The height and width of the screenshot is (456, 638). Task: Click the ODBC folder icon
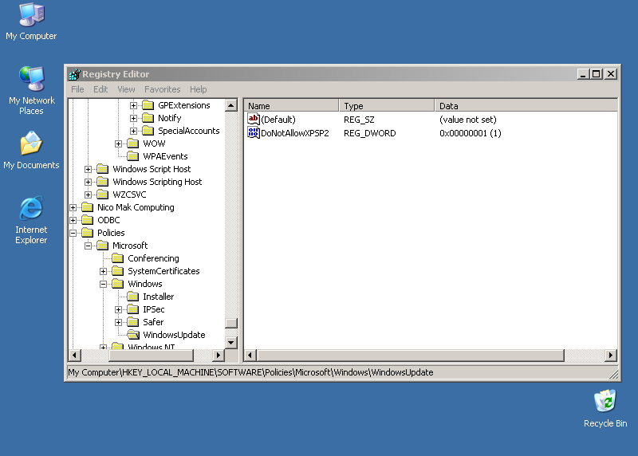87,220
